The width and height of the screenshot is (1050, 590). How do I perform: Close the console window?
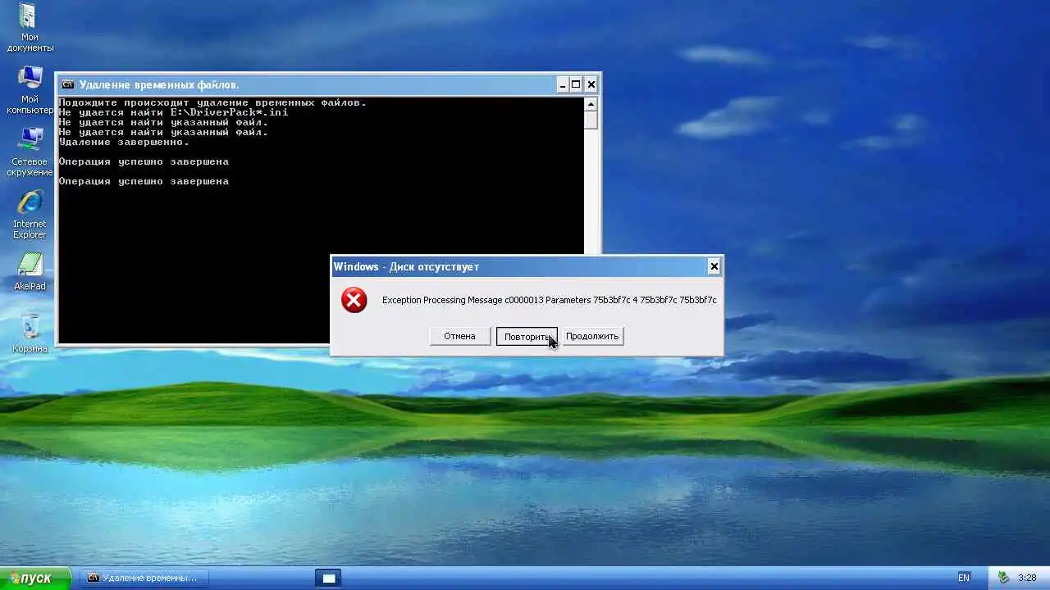click(591, 84)
